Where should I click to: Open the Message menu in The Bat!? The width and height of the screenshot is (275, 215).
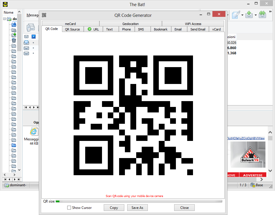(33, 15)
